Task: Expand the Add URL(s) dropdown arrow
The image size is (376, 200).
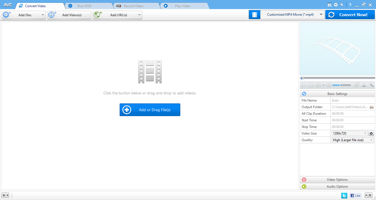Action: [x=139, y=15]
